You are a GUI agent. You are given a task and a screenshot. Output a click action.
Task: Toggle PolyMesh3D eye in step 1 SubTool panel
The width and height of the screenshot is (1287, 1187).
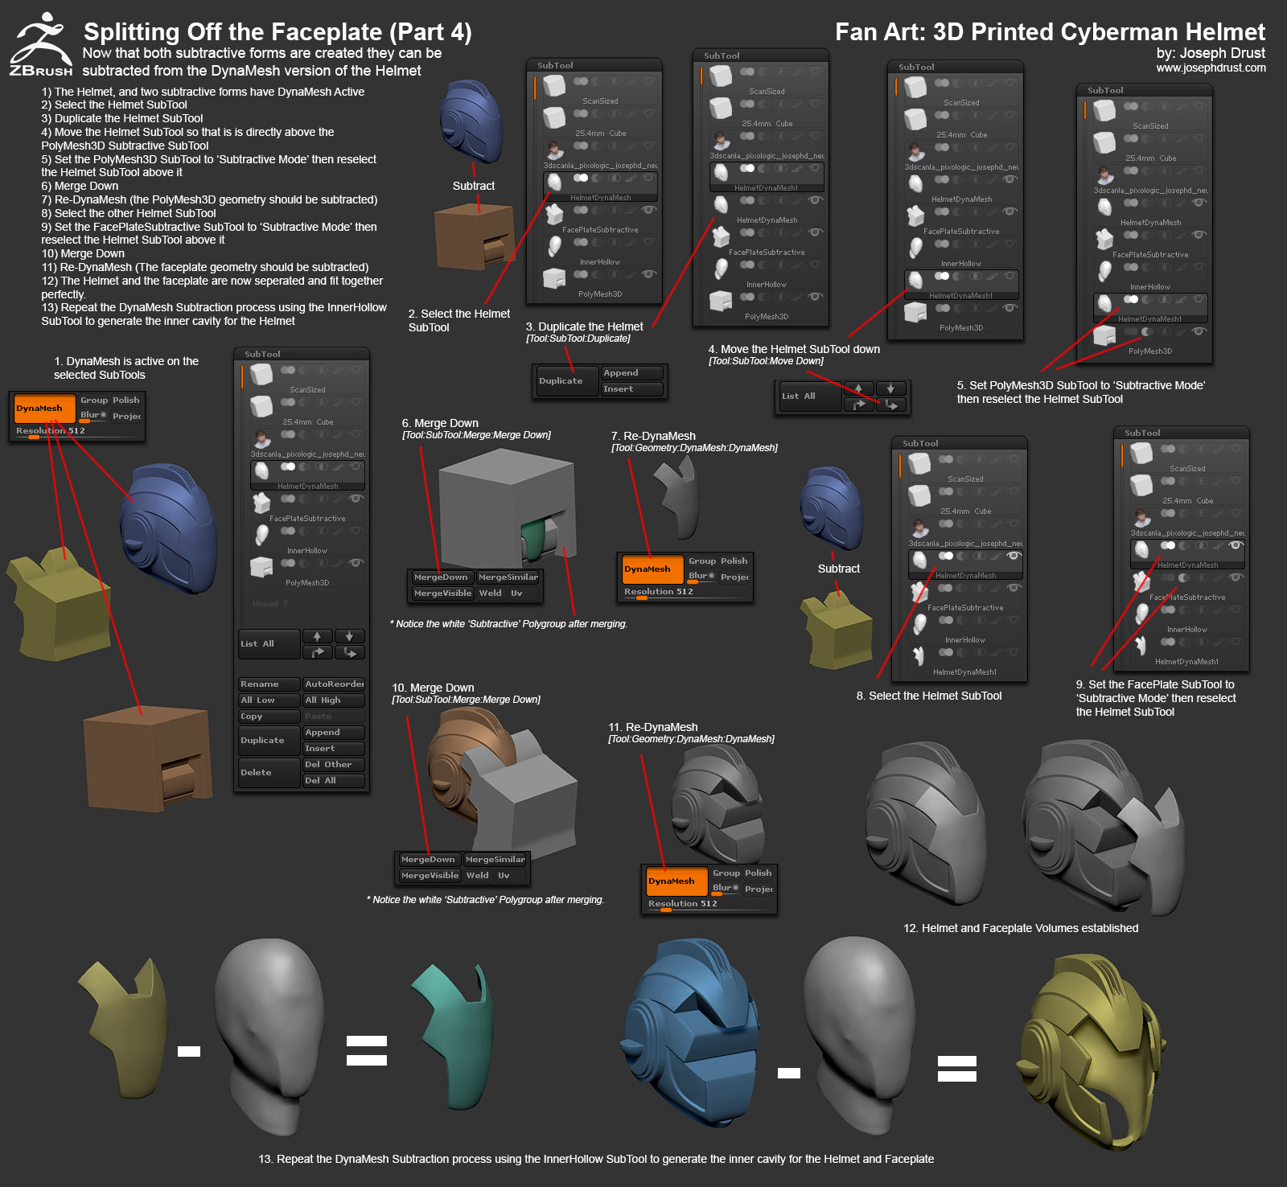[x=356, y=563]
